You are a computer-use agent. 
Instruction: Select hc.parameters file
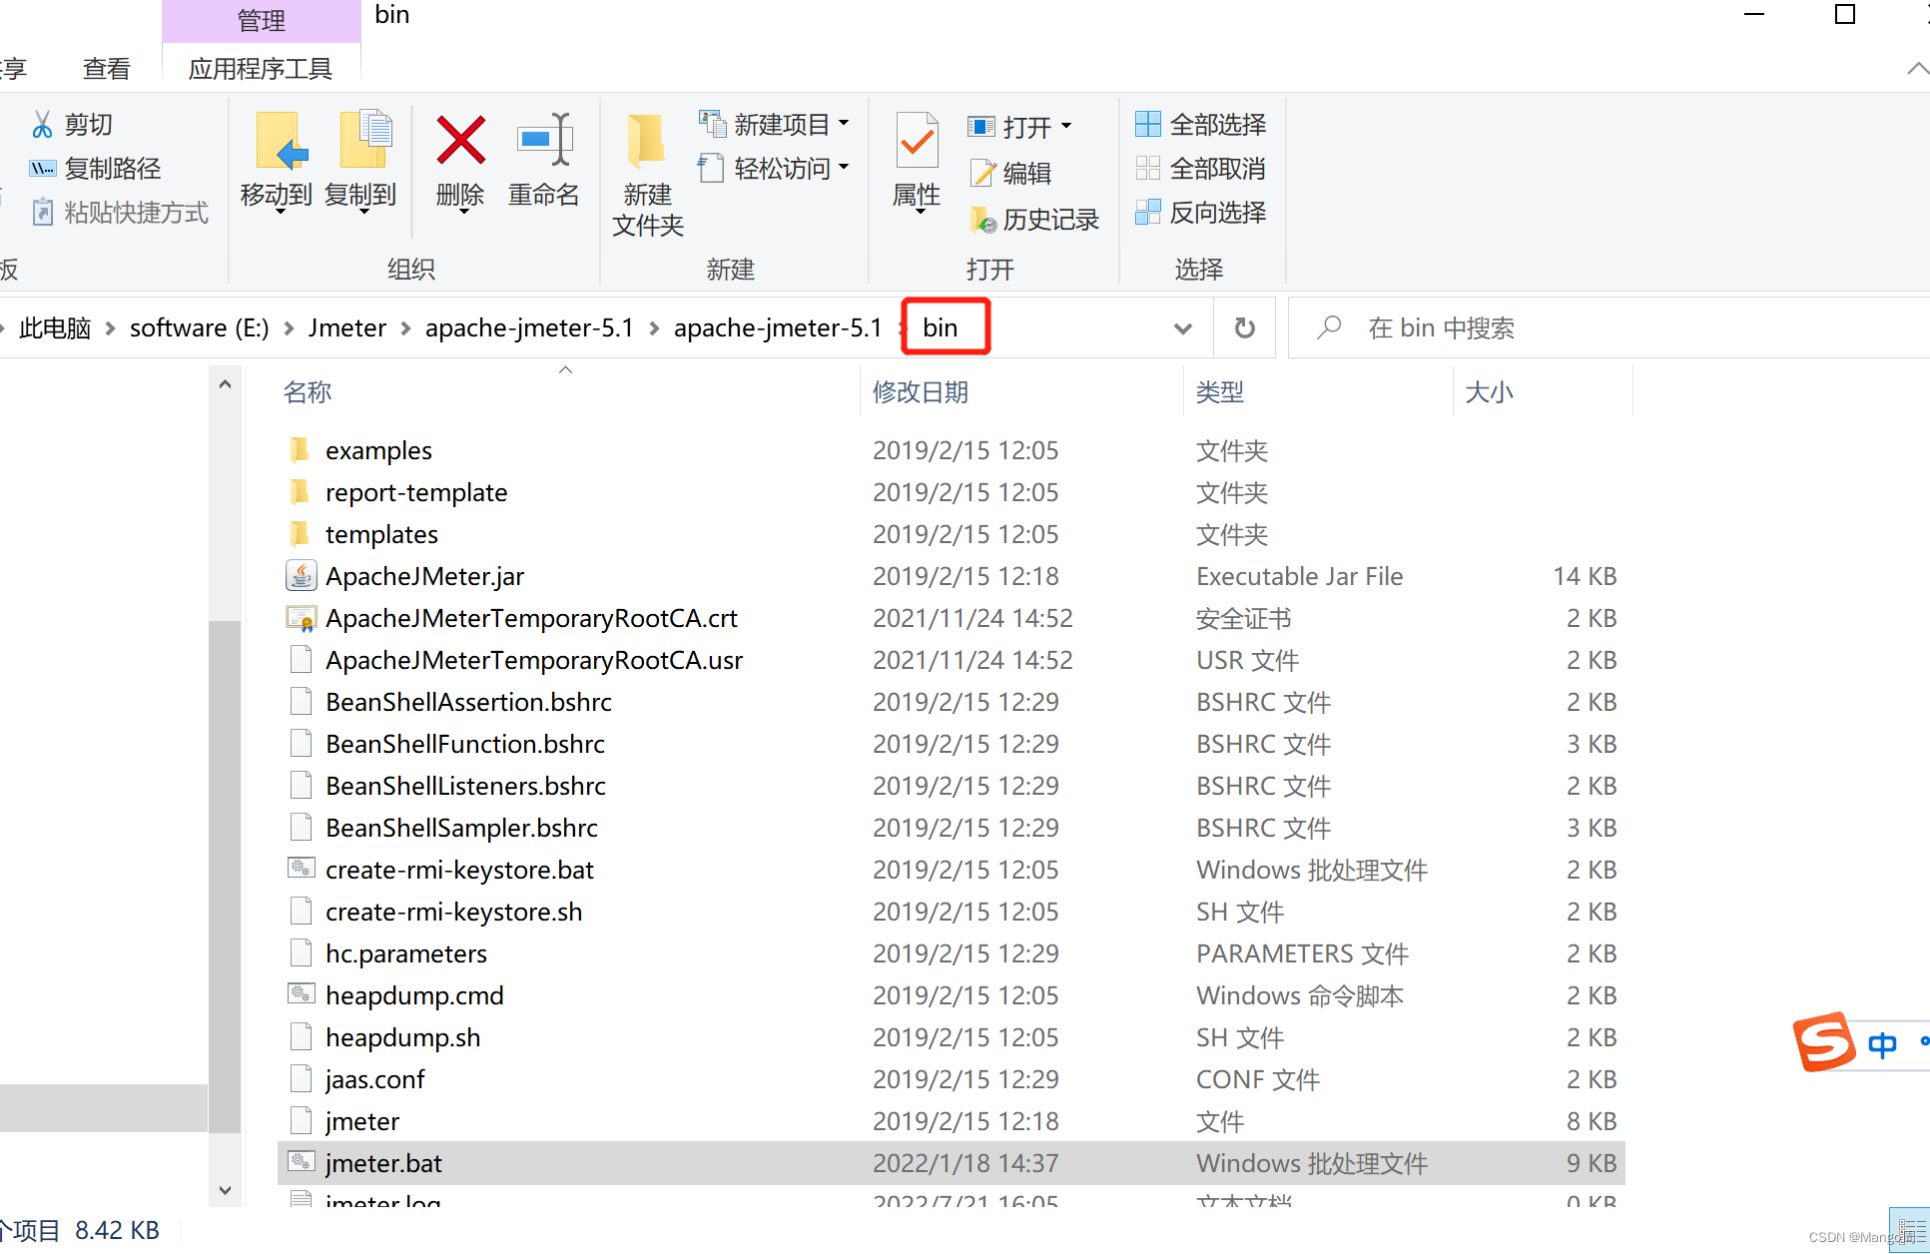click(406, 953)
